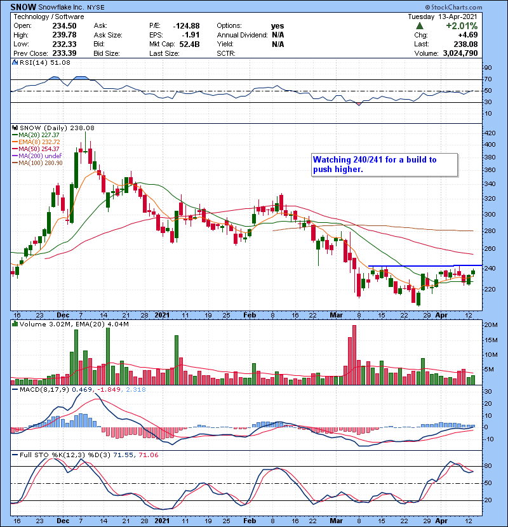The image size is (508, 527).
Task: Click the Low value 232.33
Action: pyautogui.click(x=64, y=44)
